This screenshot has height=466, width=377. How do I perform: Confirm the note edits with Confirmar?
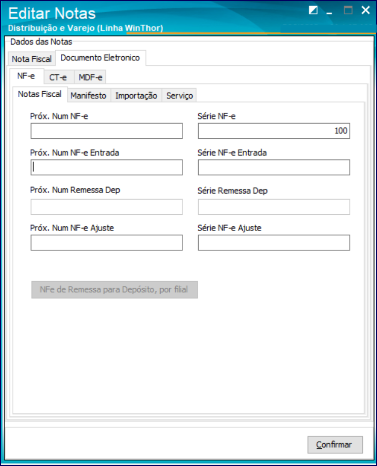[335, 445]
